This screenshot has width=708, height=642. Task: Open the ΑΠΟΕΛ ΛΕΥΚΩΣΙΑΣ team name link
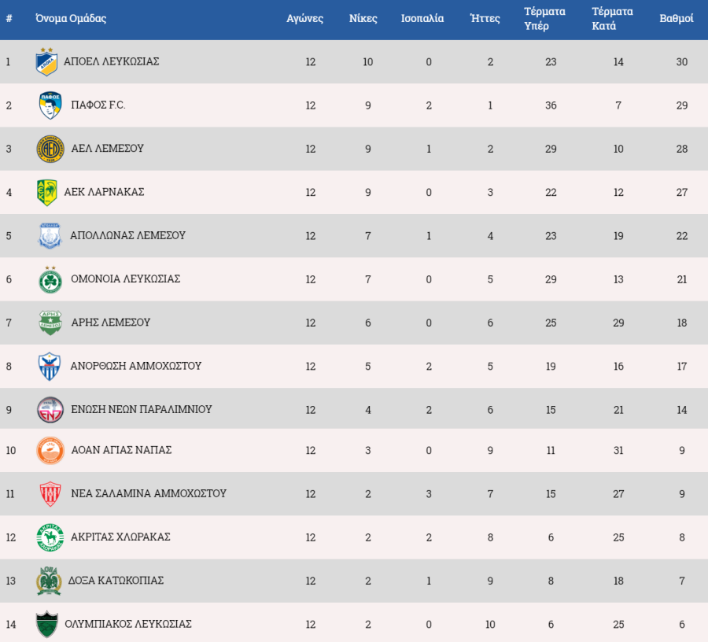tap(112, 61)
